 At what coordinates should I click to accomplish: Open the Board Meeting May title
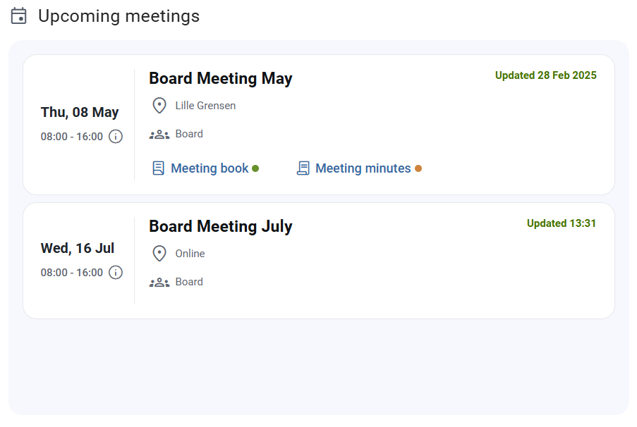221,78
